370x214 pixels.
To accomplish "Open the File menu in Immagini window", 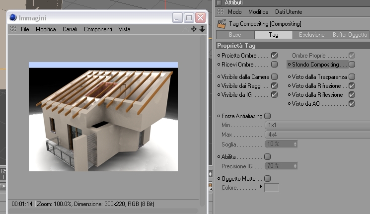I will coord(25,29).
